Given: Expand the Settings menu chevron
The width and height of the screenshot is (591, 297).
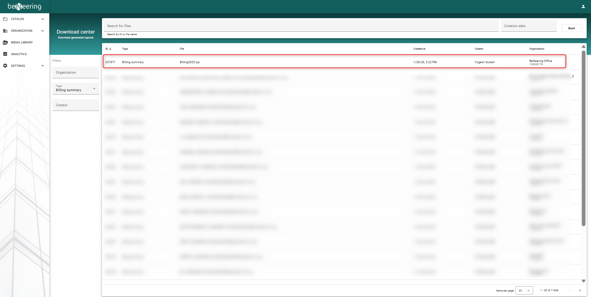Looking at the screenshot, I should tap(43, 66).
